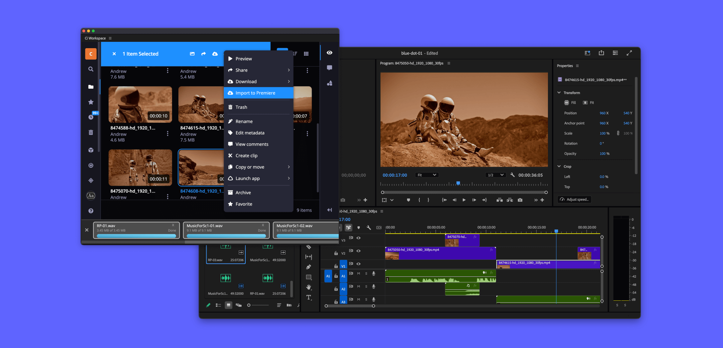Screen dimensions: 723x348
Task: Click the Program monitor playhead marker
Action: [x=458, y=183]
